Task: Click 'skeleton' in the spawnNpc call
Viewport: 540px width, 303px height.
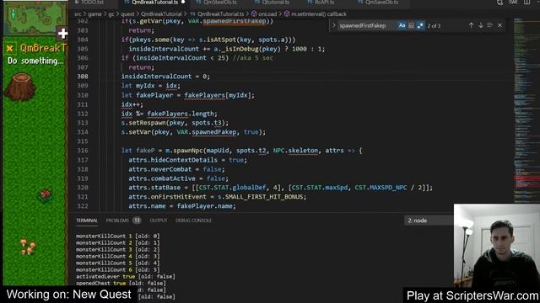Action: [303, 151]
